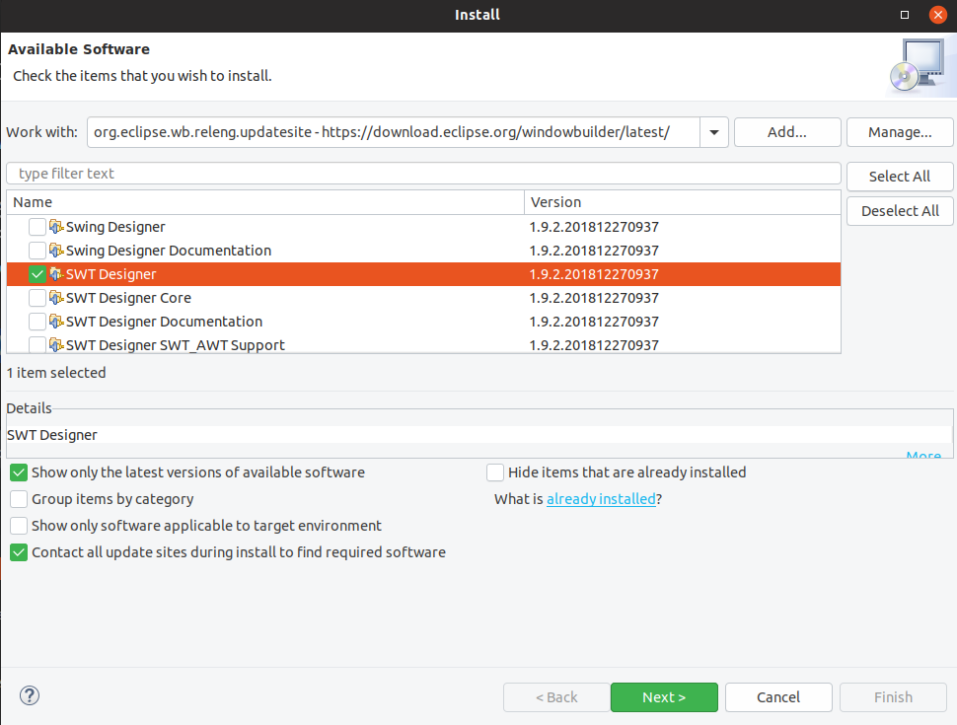Check the Swing Designer Documentation checkbox
The width and height of the screenshot is (957, 725).
tap(37, 251)
